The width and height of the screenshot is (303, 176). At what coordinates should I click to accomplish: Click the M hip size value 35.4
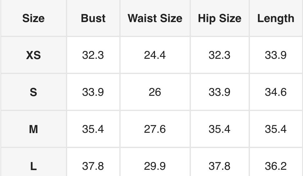219,129
